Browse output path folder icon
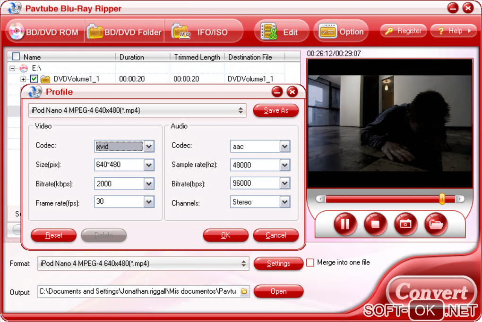The image size is (482, 322). click(x=244, y=291)
